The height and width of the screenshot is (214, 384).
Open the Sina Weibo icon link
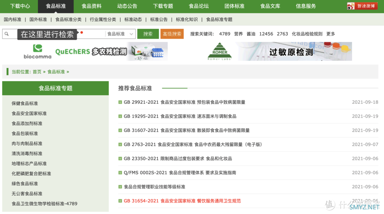tap(362, 6)
